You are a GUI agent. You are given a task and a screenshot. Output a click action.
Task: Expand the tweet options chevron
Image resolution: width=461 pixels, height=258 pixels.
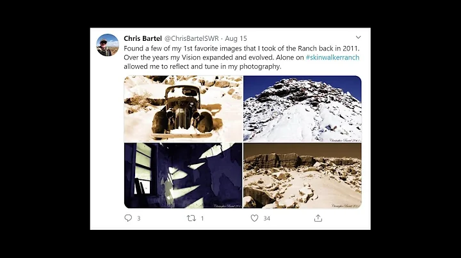(x=358, y=37)
